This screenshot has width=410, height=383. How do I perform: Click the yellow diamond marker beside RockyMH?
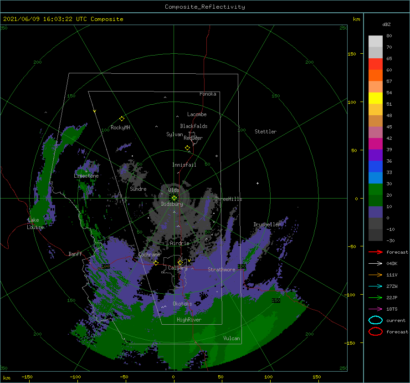click(122, 119)
